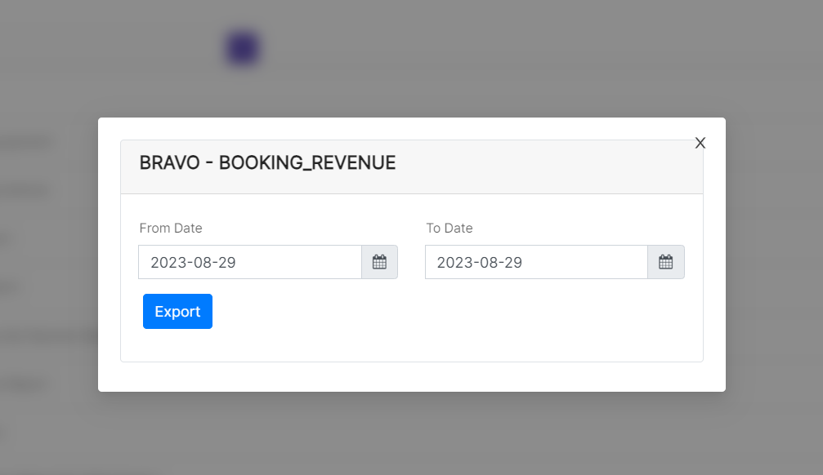Focus the From Date input field
The height and width of the screenshot is (475, 823).
250,262
